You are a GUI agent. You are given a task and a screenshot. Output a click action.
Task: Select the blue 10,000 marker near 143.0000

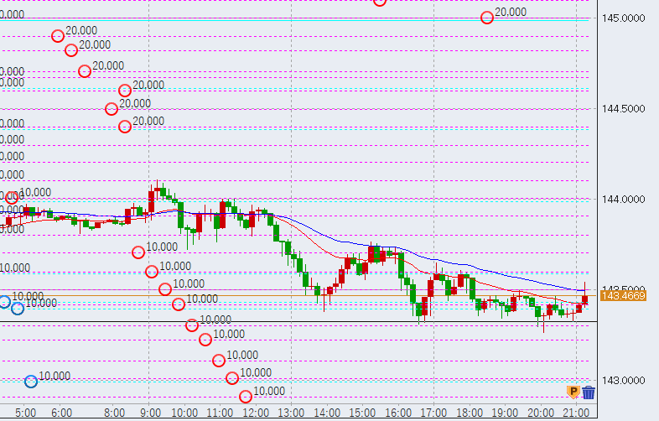[x=31, y=381]
